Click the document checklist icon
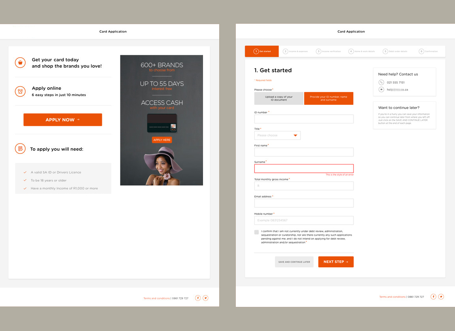 point(20,149)
